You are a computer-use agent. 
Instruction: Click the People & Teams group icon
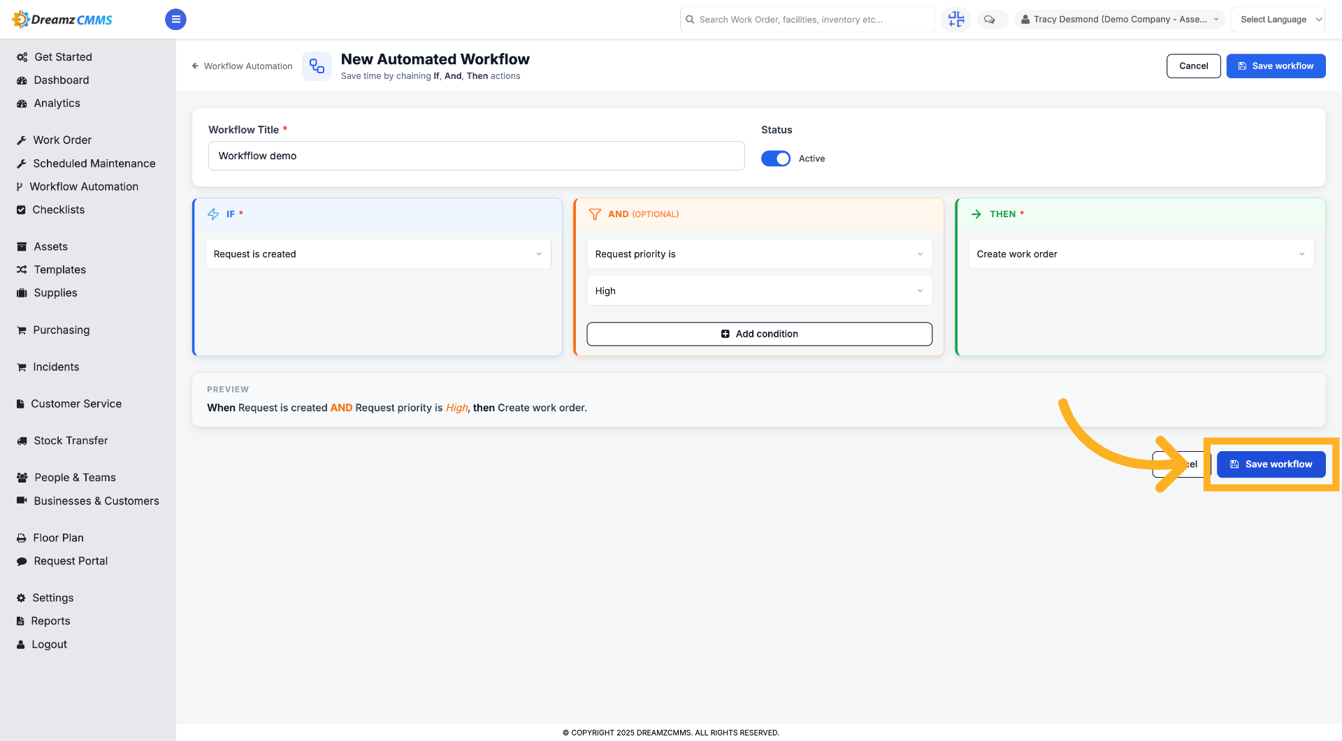coord(22,478)
